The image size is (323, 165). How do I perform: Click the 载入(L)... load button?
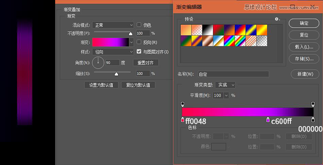(x=304, y=47)
